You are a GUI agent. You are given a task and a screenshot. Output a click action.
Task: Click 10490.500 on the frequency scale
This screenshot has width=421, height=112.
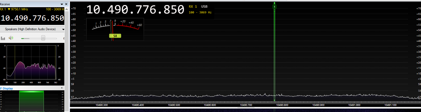coord(174,105)
